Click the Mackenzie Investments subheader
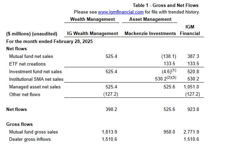 click(x=150, y=34)
